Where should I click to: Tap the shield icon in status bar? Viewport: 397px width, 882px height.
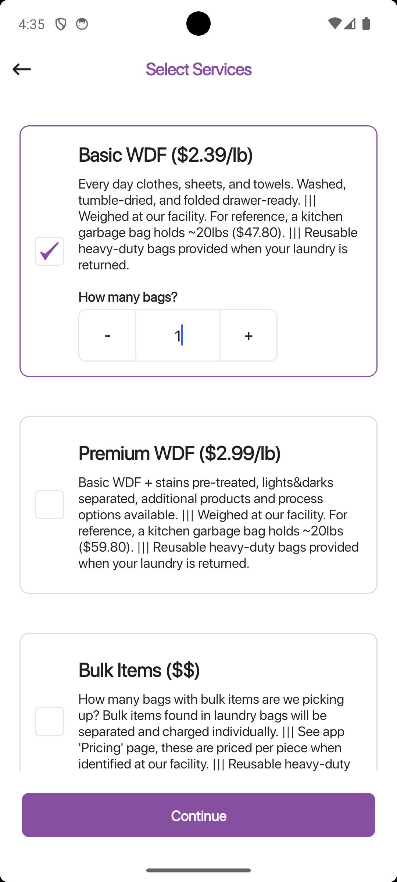pos(61,24)
